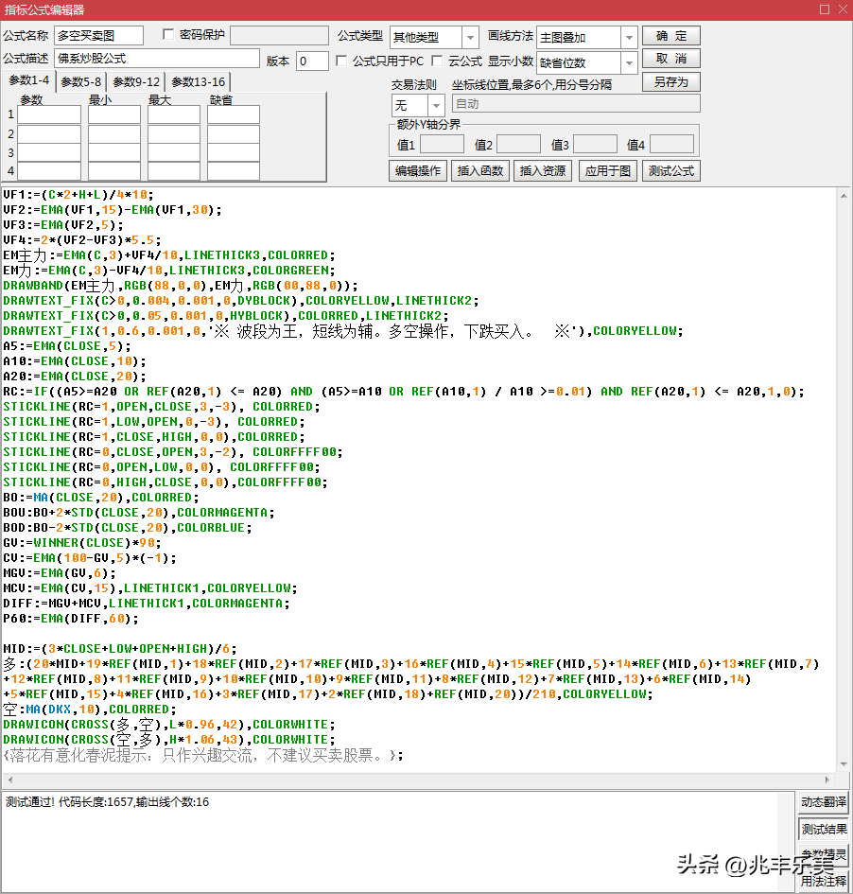
Task: Click the 应用于图 button
Action: [x=607, y=170]
